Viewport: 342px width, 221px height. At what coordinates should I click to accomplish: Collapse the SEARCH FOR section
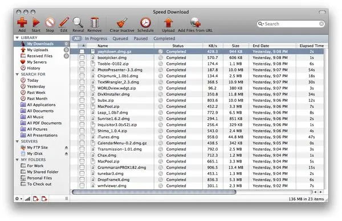(x=17, y=74)
